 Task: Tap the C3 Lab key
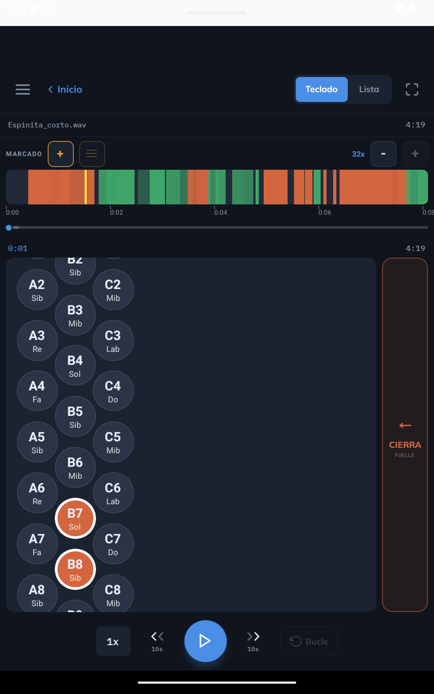113,340
